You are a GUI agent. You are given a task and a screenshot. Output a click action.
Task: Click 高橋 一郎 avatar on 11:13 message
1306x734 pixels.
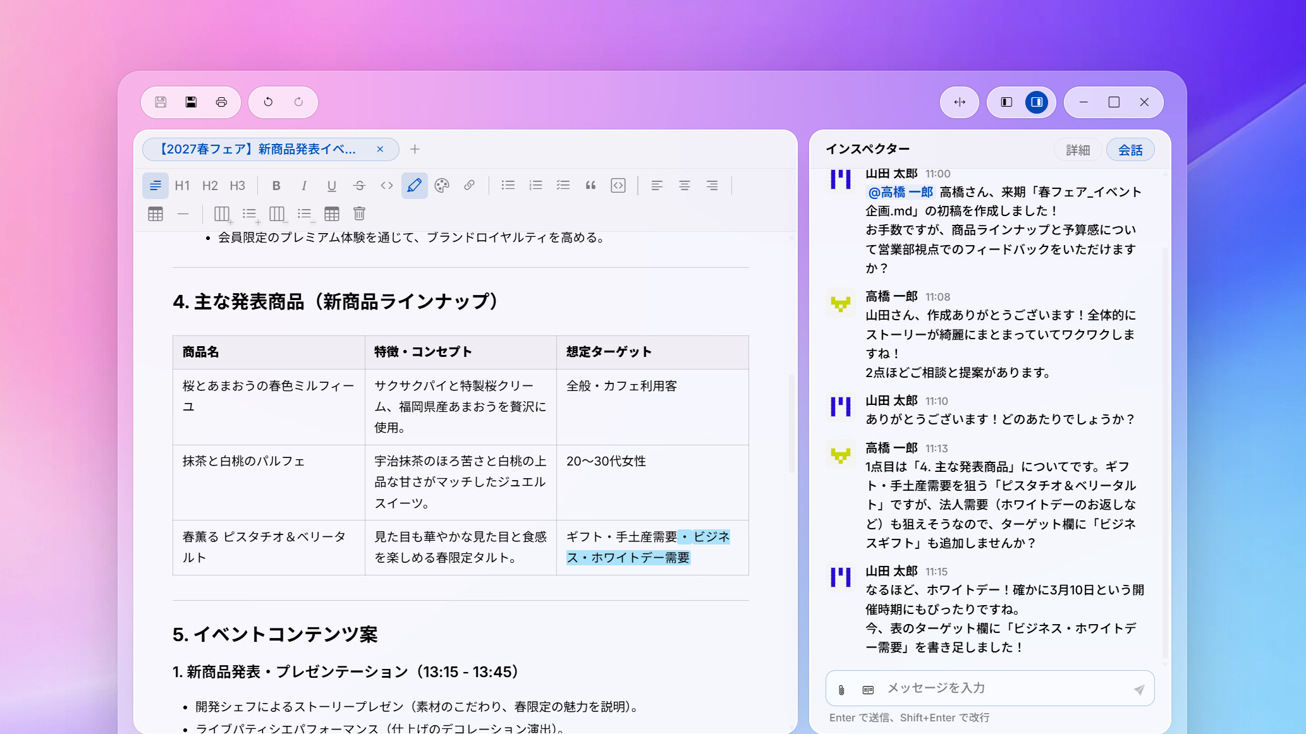pos(841,454)
